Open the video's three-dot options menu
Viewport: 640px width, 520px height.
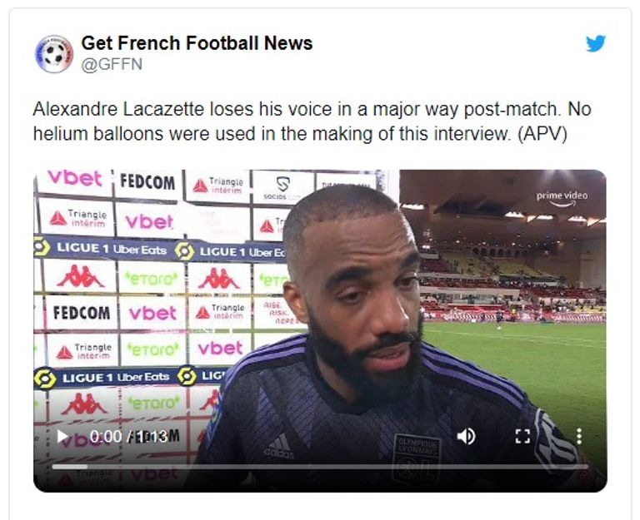[x=578, y=436]
